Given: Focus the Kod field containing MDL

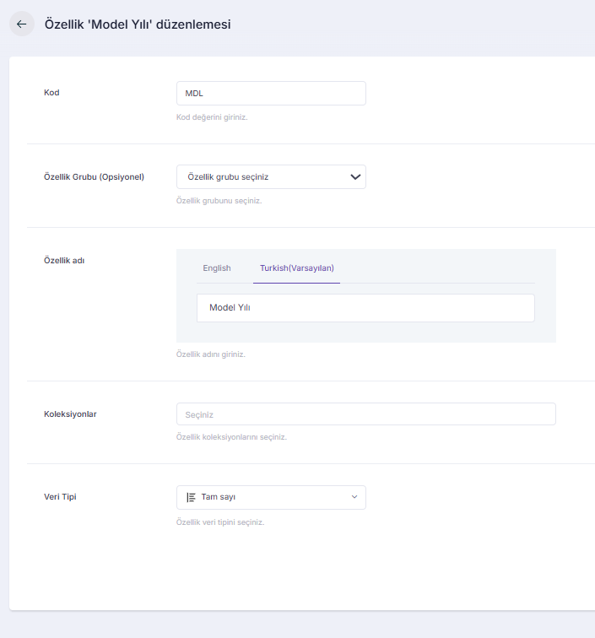Looking at the screenshot, I should tap(271, 93).
